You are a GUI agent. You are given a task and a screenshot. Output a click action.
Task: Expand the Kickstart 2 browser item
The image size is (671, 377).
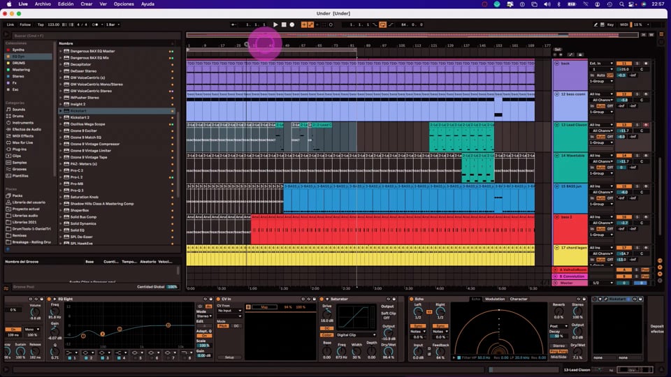click(x=60, y=117)
